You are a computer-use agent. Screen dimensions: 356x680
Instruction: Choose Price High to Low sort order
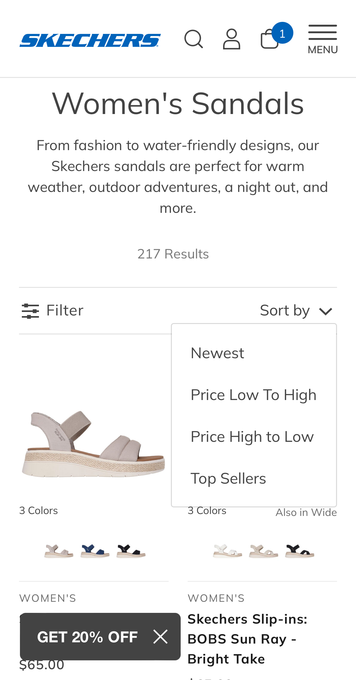[252, 437]
